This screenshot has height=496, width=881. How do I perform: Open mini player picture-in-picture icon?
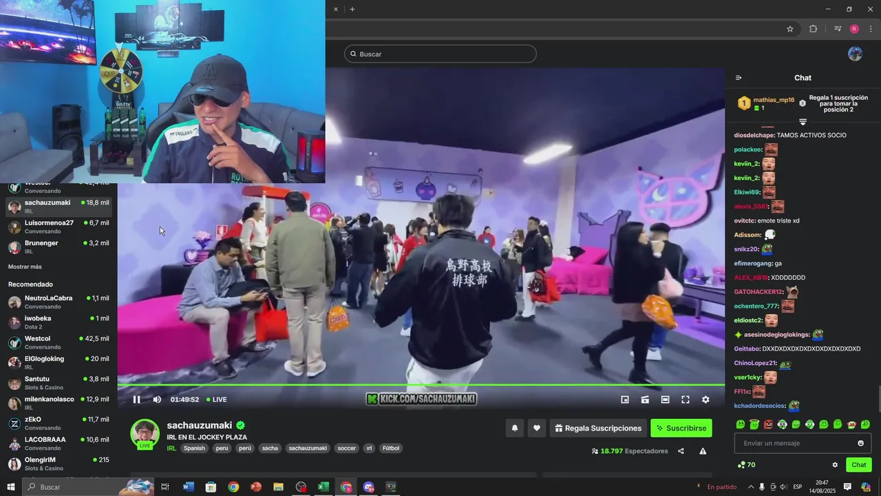625,400
